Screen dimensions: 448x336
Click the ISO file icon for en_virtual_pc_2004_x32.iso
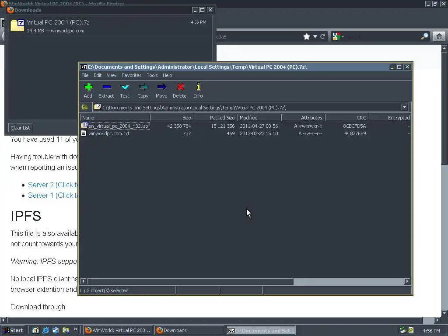coord(84,125)
